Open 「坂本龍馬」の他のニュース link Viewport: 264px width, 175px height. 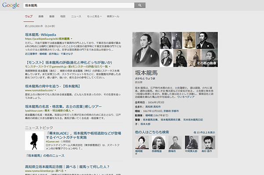click(45, 156)
